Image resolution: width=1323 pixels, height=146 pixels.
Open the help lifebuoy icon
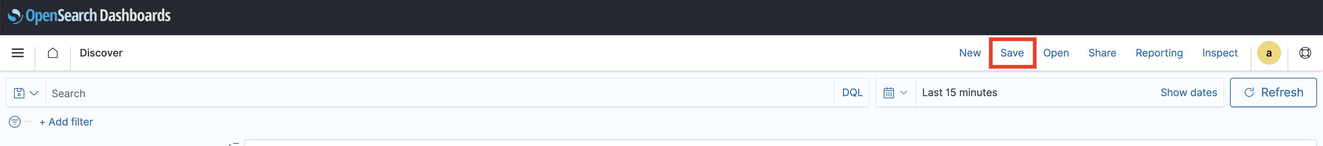[x=1305, y=52]
